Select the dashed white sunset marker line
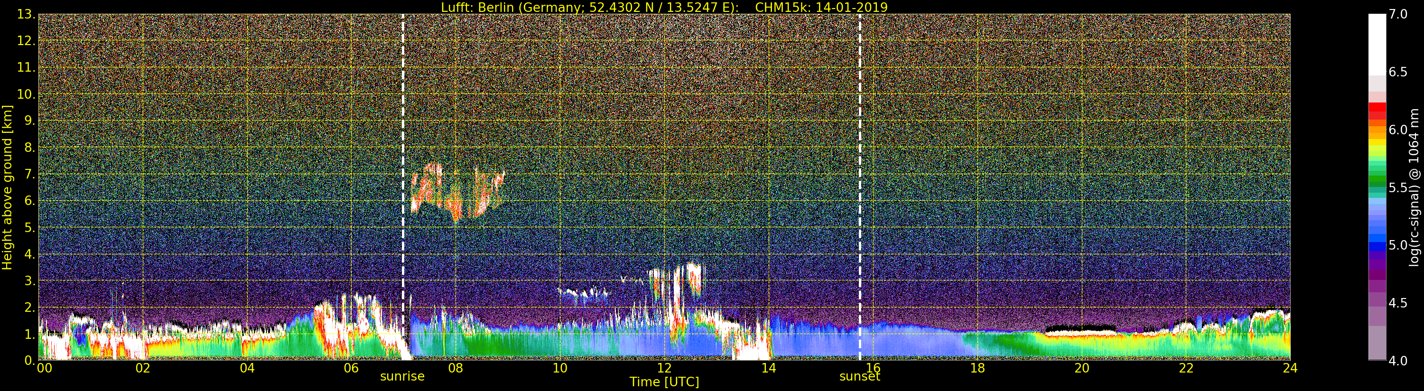 860,187
